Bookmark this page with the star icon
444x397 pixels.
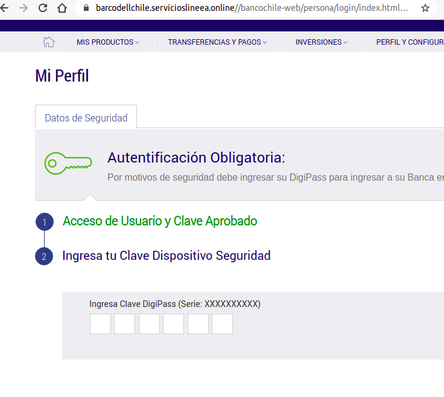click(425, 8)
